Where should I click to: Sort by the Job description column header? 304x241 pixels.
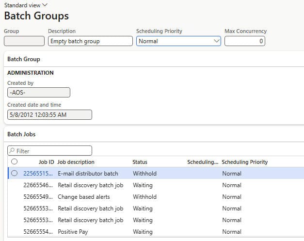coord(76,162)
